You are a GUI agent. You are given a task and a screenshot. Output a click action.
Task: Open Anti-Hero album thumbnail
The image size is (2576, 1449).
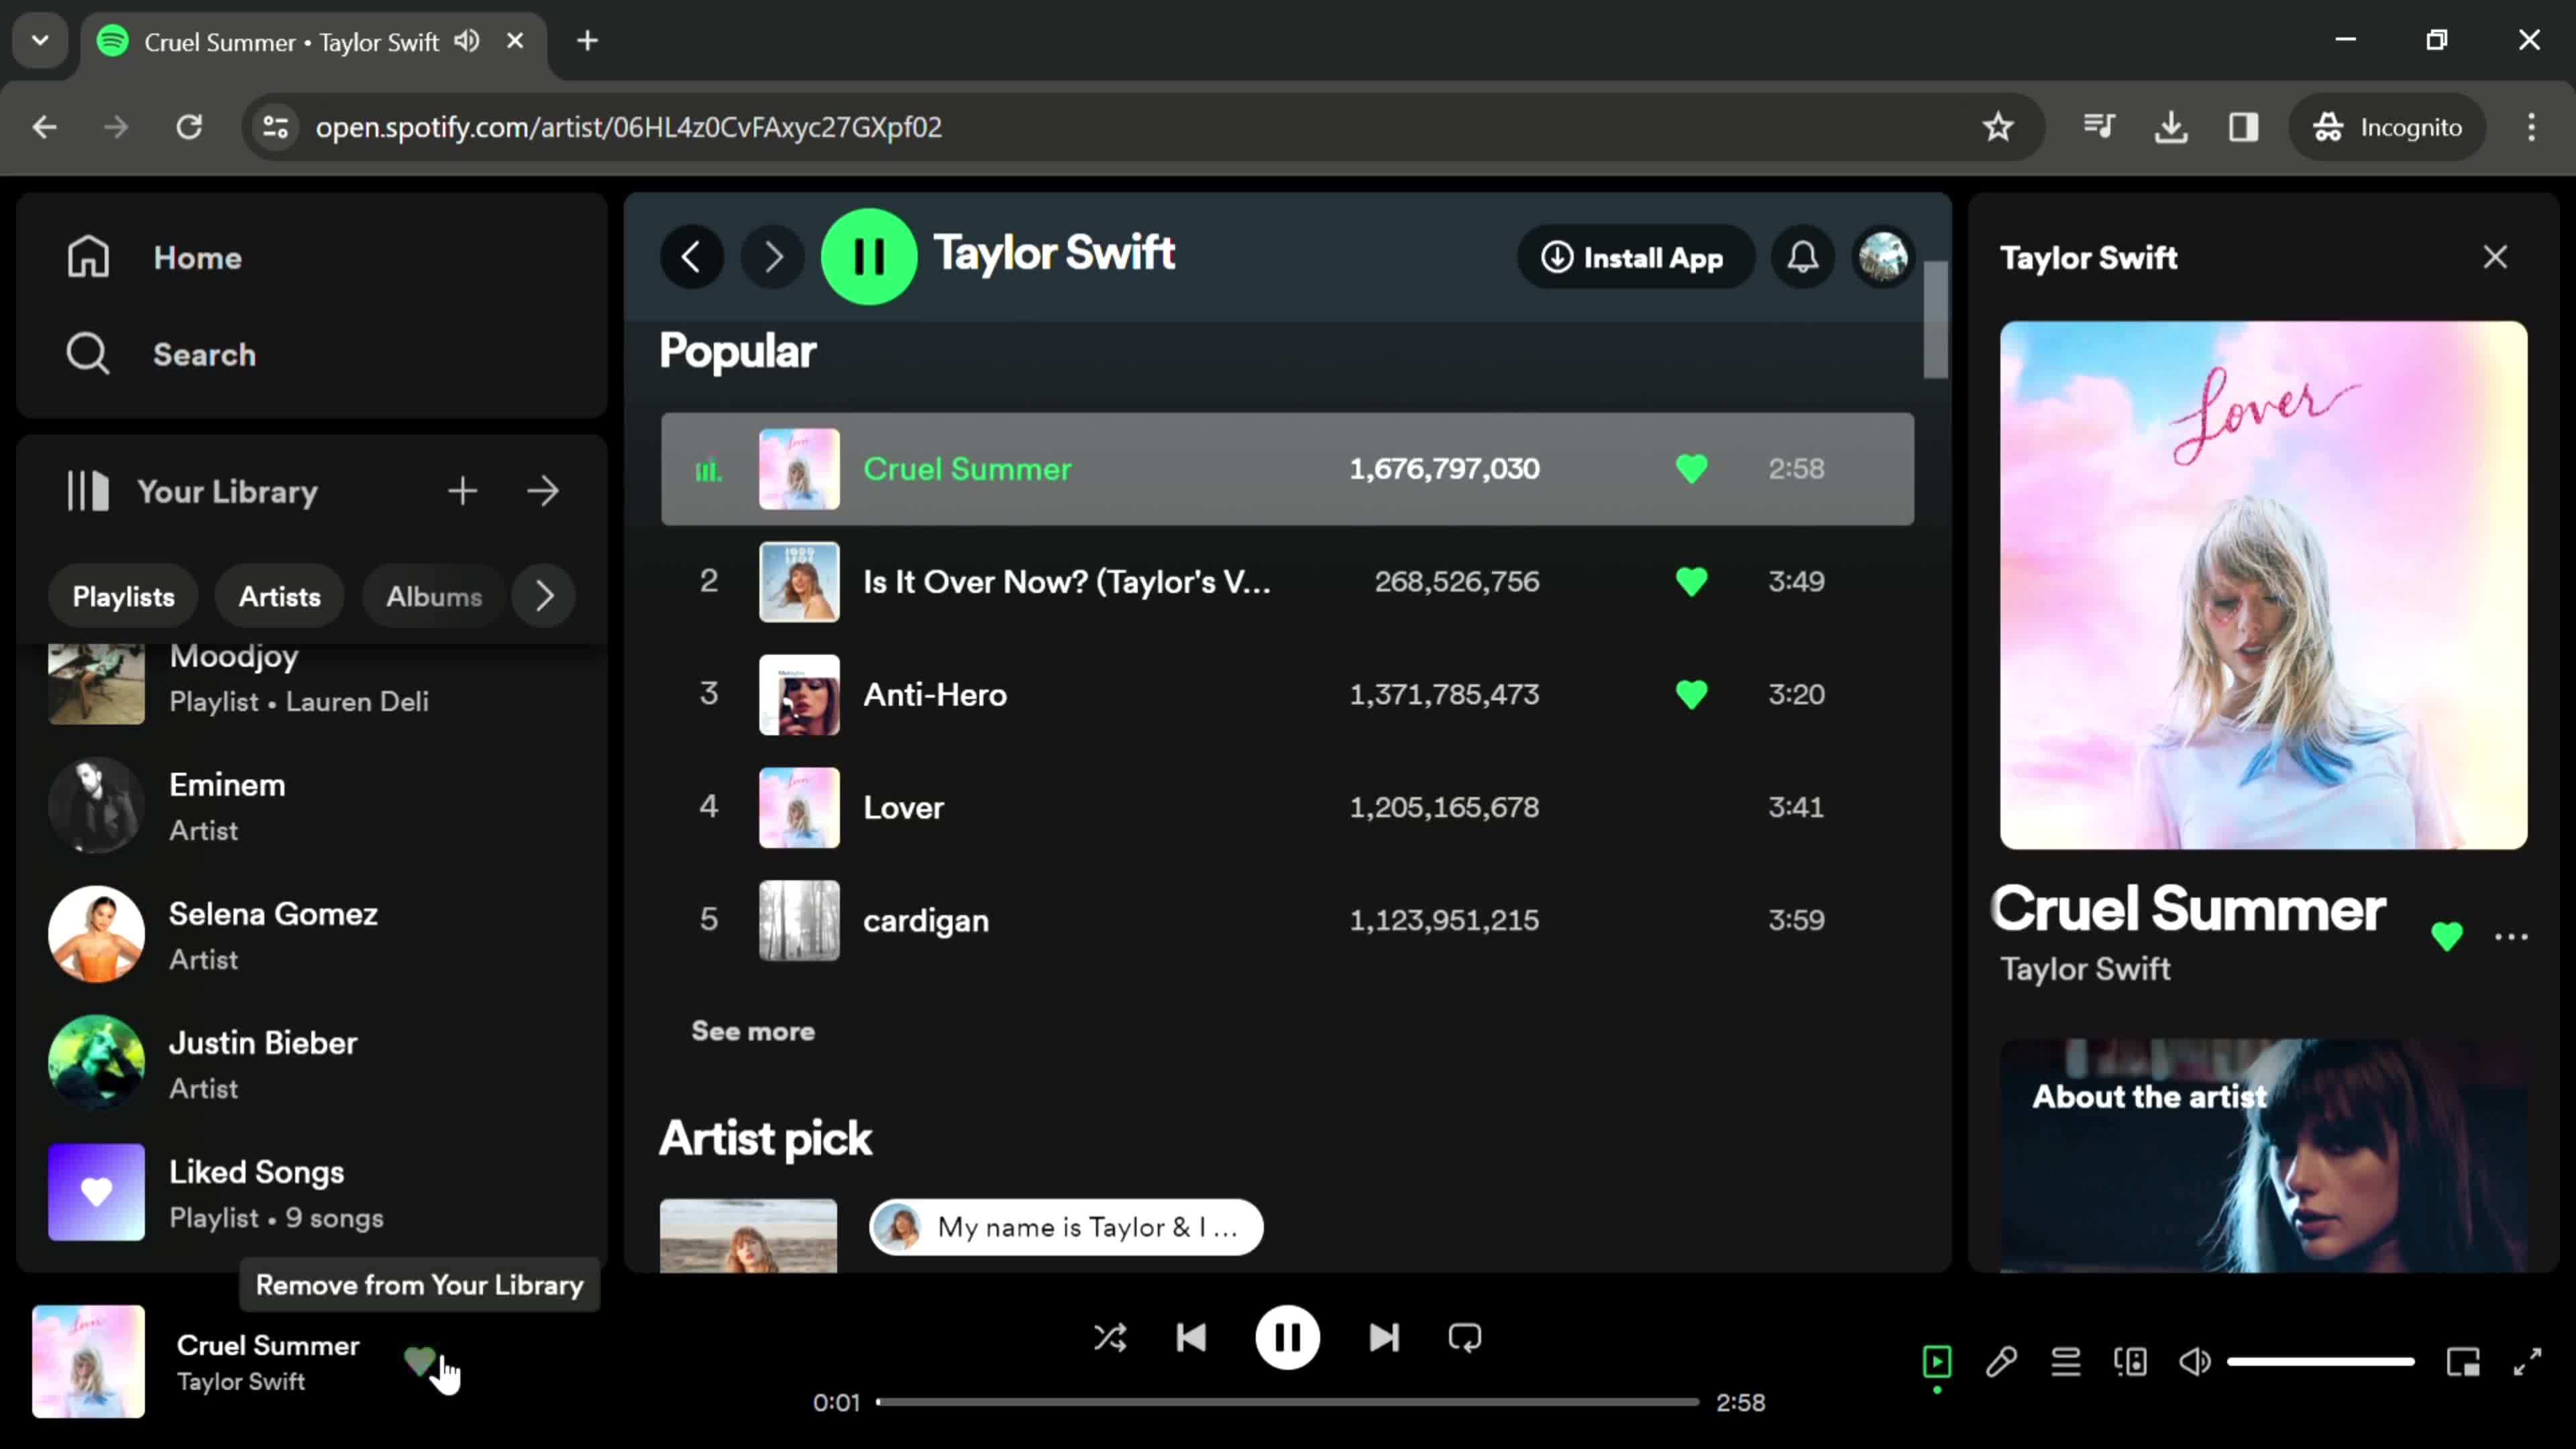click(799, 694)
